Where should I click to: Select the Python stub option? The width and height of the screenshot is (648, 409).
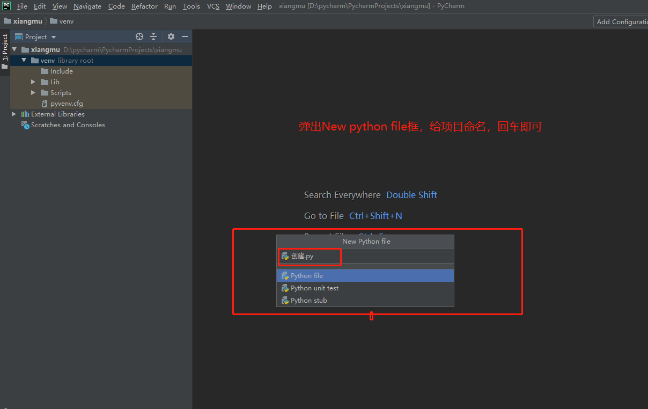(x=365, y=300)
